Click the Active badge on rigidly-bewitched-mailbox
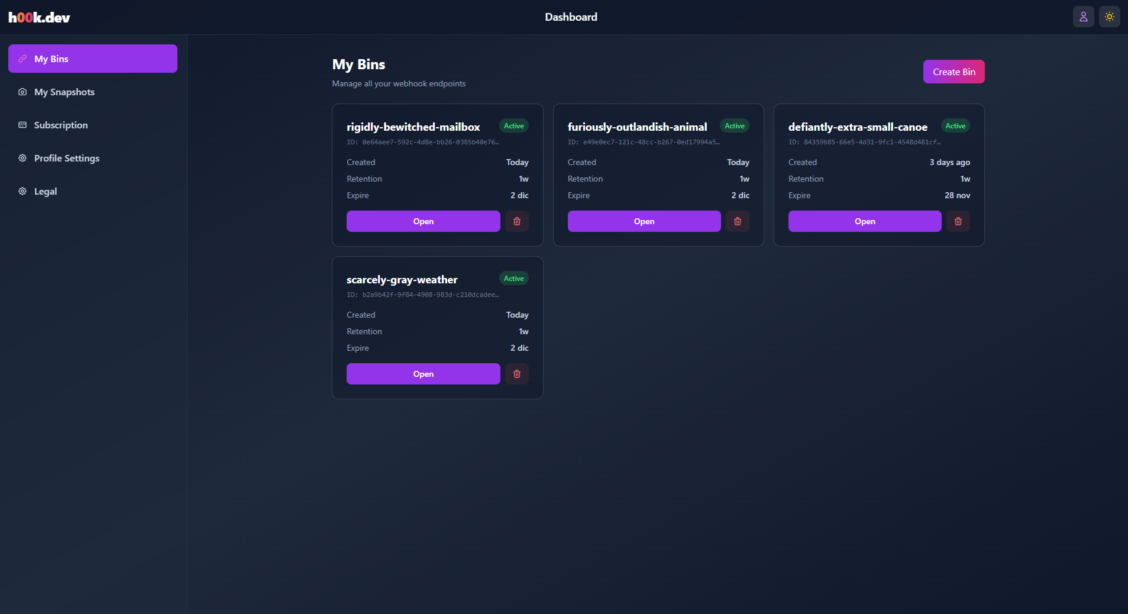 513,125
